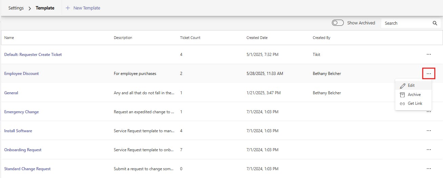Open more options for Install Software row
This screenshot has height=178, width=443.
tap(429, 131)
